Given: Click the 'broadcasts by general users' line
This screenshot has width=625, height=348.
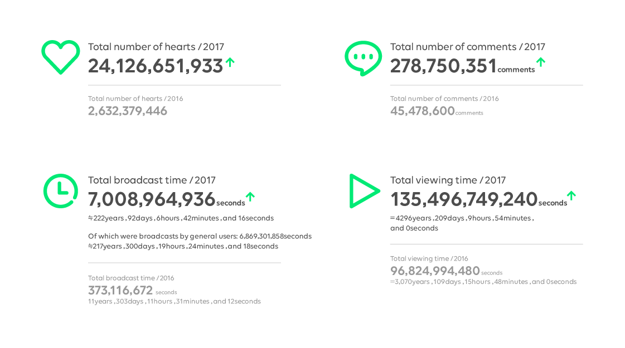Looking at the screenshot, I should (x=200, y=236).
